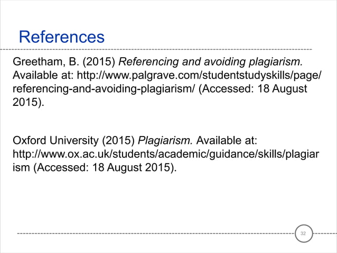Screen dimensions: 337x253
Task: Click the referencing-and-avoiding-plagiarism/ URL continuation
Action: point(104,89)
